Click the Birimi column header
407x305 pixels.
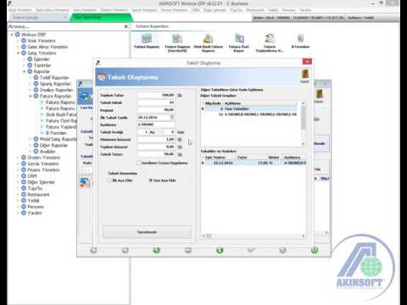[274, 158]
